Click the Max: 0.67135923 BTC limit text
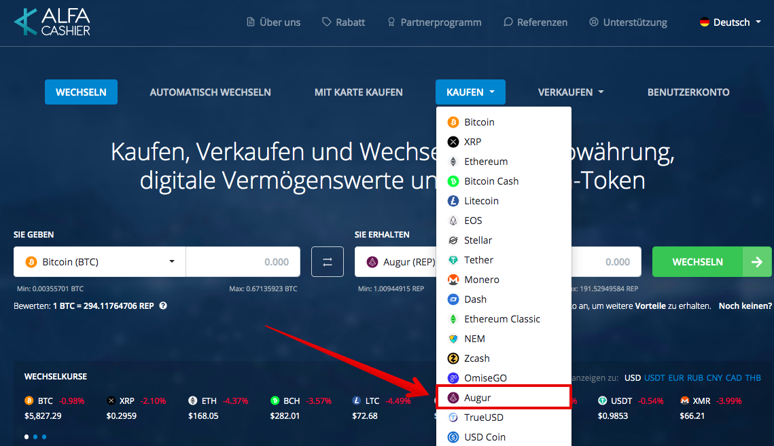 263,289
